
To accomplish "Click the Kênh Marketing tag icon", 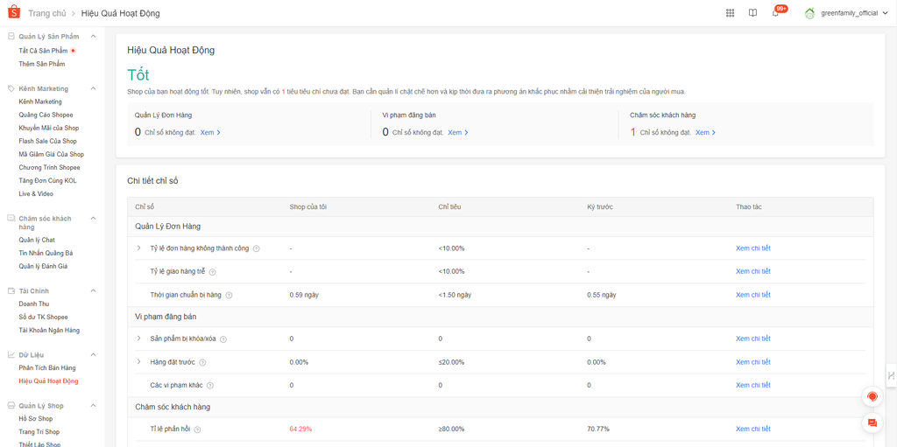I will pyautogui.click(x=11, y=88).
